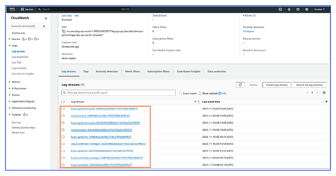336x176 pixels.
Task: Expand the Metrics section
Action: point(10,82)
